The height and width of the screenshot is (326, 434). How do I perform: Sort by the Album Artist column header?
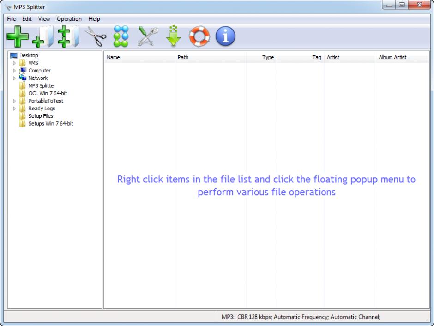coord(402,57)
